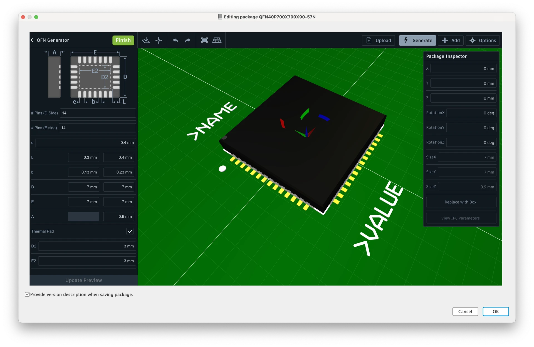
Task: Click the Upload button with file icon
Action: coord(378,40)
